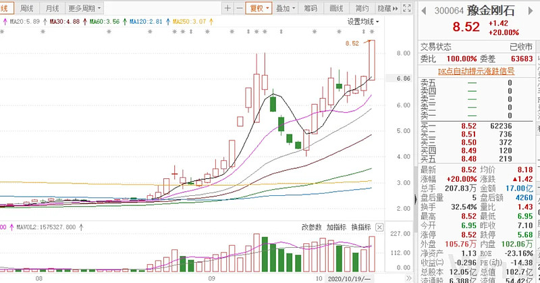The height and width of the screenshot is (283, 540).
Task: Click the 卖五 ask row
Action: pos(476,83)
